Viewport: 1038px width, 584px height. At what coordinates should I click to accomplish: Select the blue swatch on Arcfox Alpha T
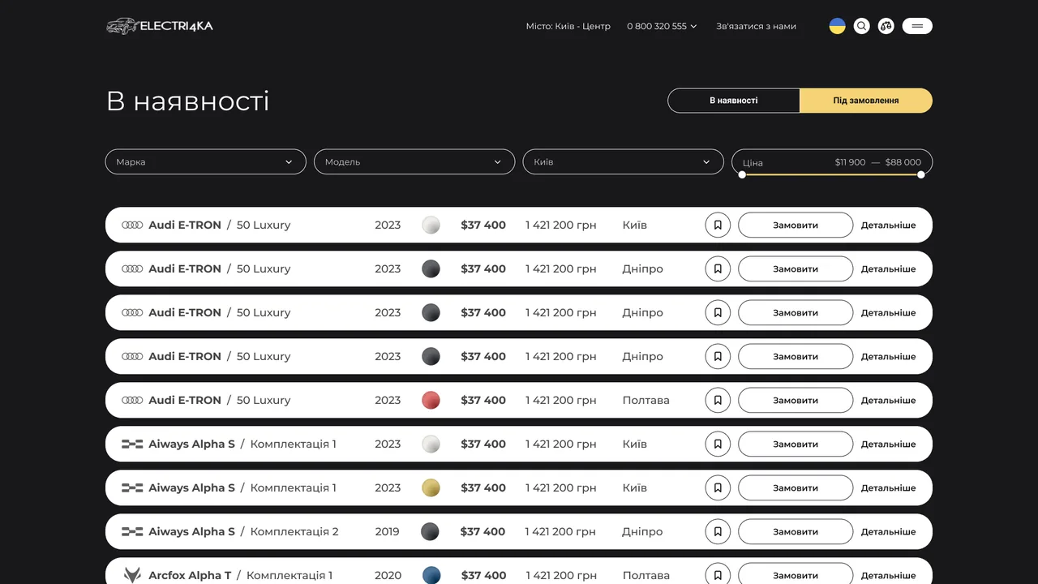(431, 575)
